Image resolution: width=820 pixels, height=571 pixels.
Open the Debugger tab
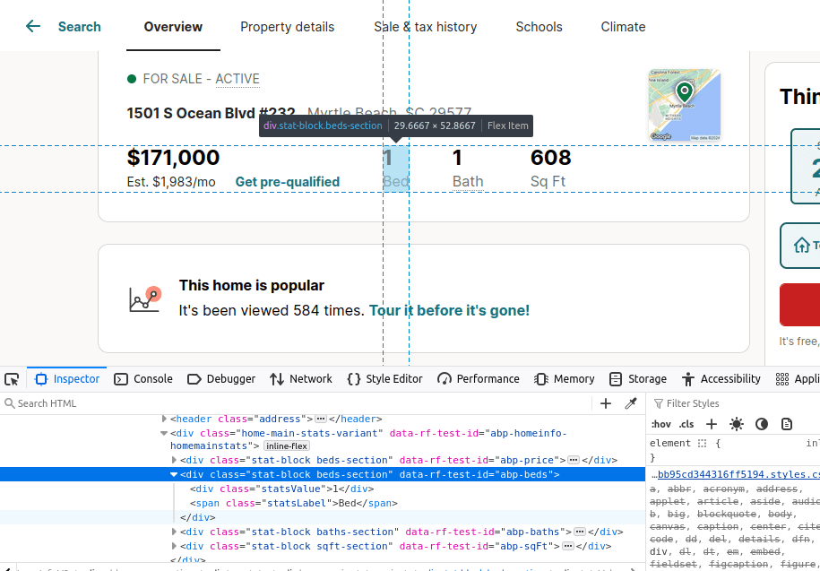coord(221,379)
